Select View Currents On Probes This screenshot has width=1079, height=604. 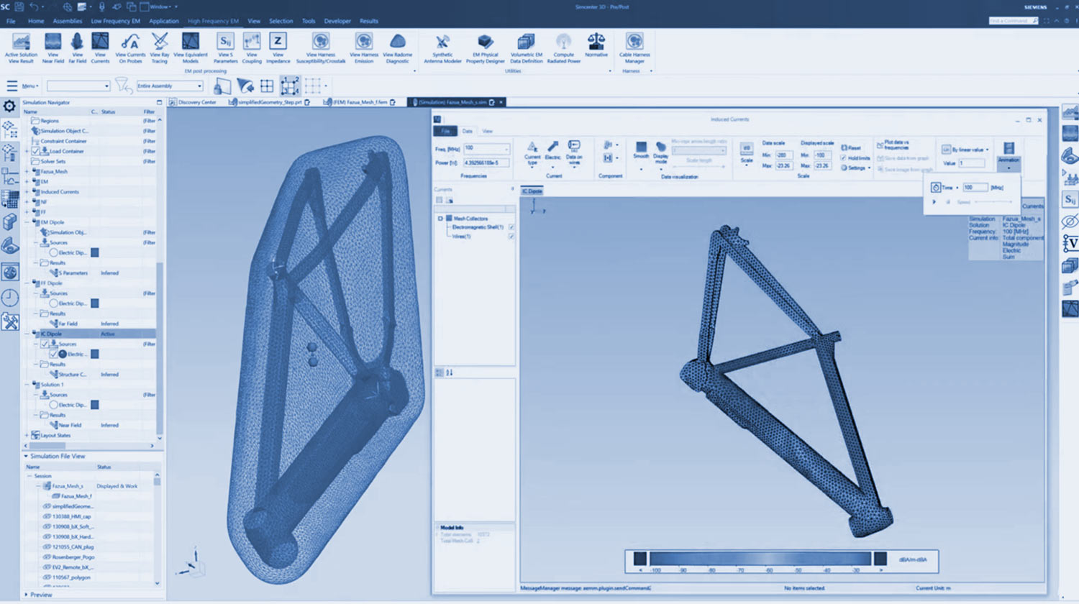coord(130,47)
